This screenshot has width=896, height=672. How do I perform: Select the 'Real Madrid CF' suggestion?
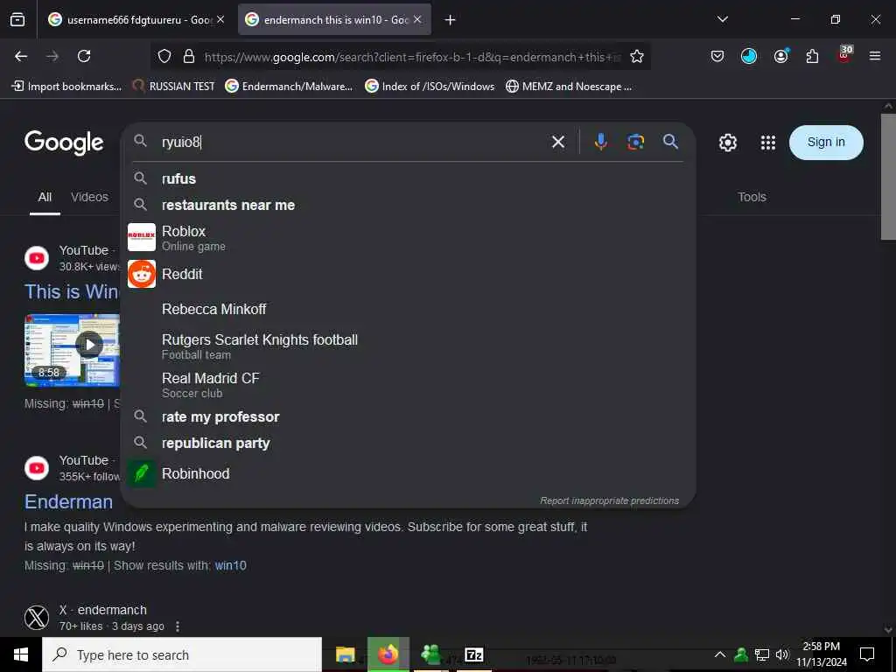coord(408,385)
